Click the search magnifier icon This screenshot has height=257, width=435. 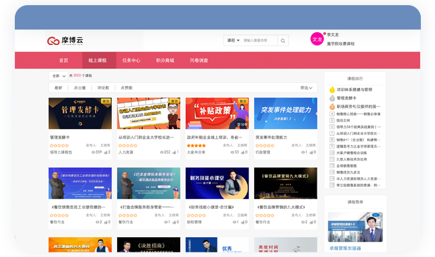[282, 40]
